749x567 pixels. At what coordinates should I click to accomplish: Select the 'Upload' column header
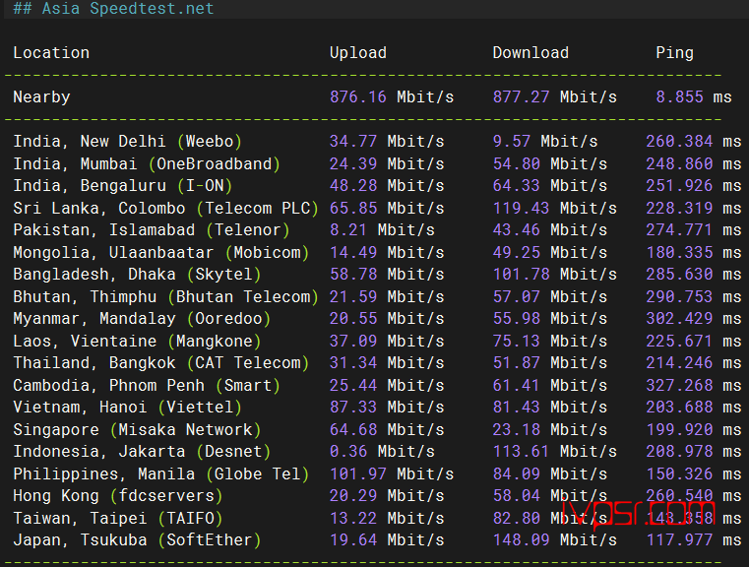pos(358,52)
